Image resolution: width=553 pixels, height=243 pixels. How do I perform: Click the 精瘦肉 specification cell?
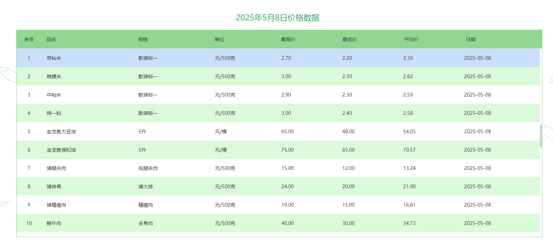(x=146, y=205)
